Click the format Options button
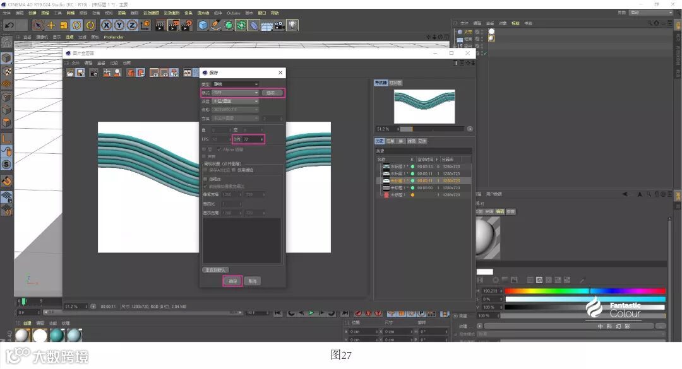 [x=272, y=93]
